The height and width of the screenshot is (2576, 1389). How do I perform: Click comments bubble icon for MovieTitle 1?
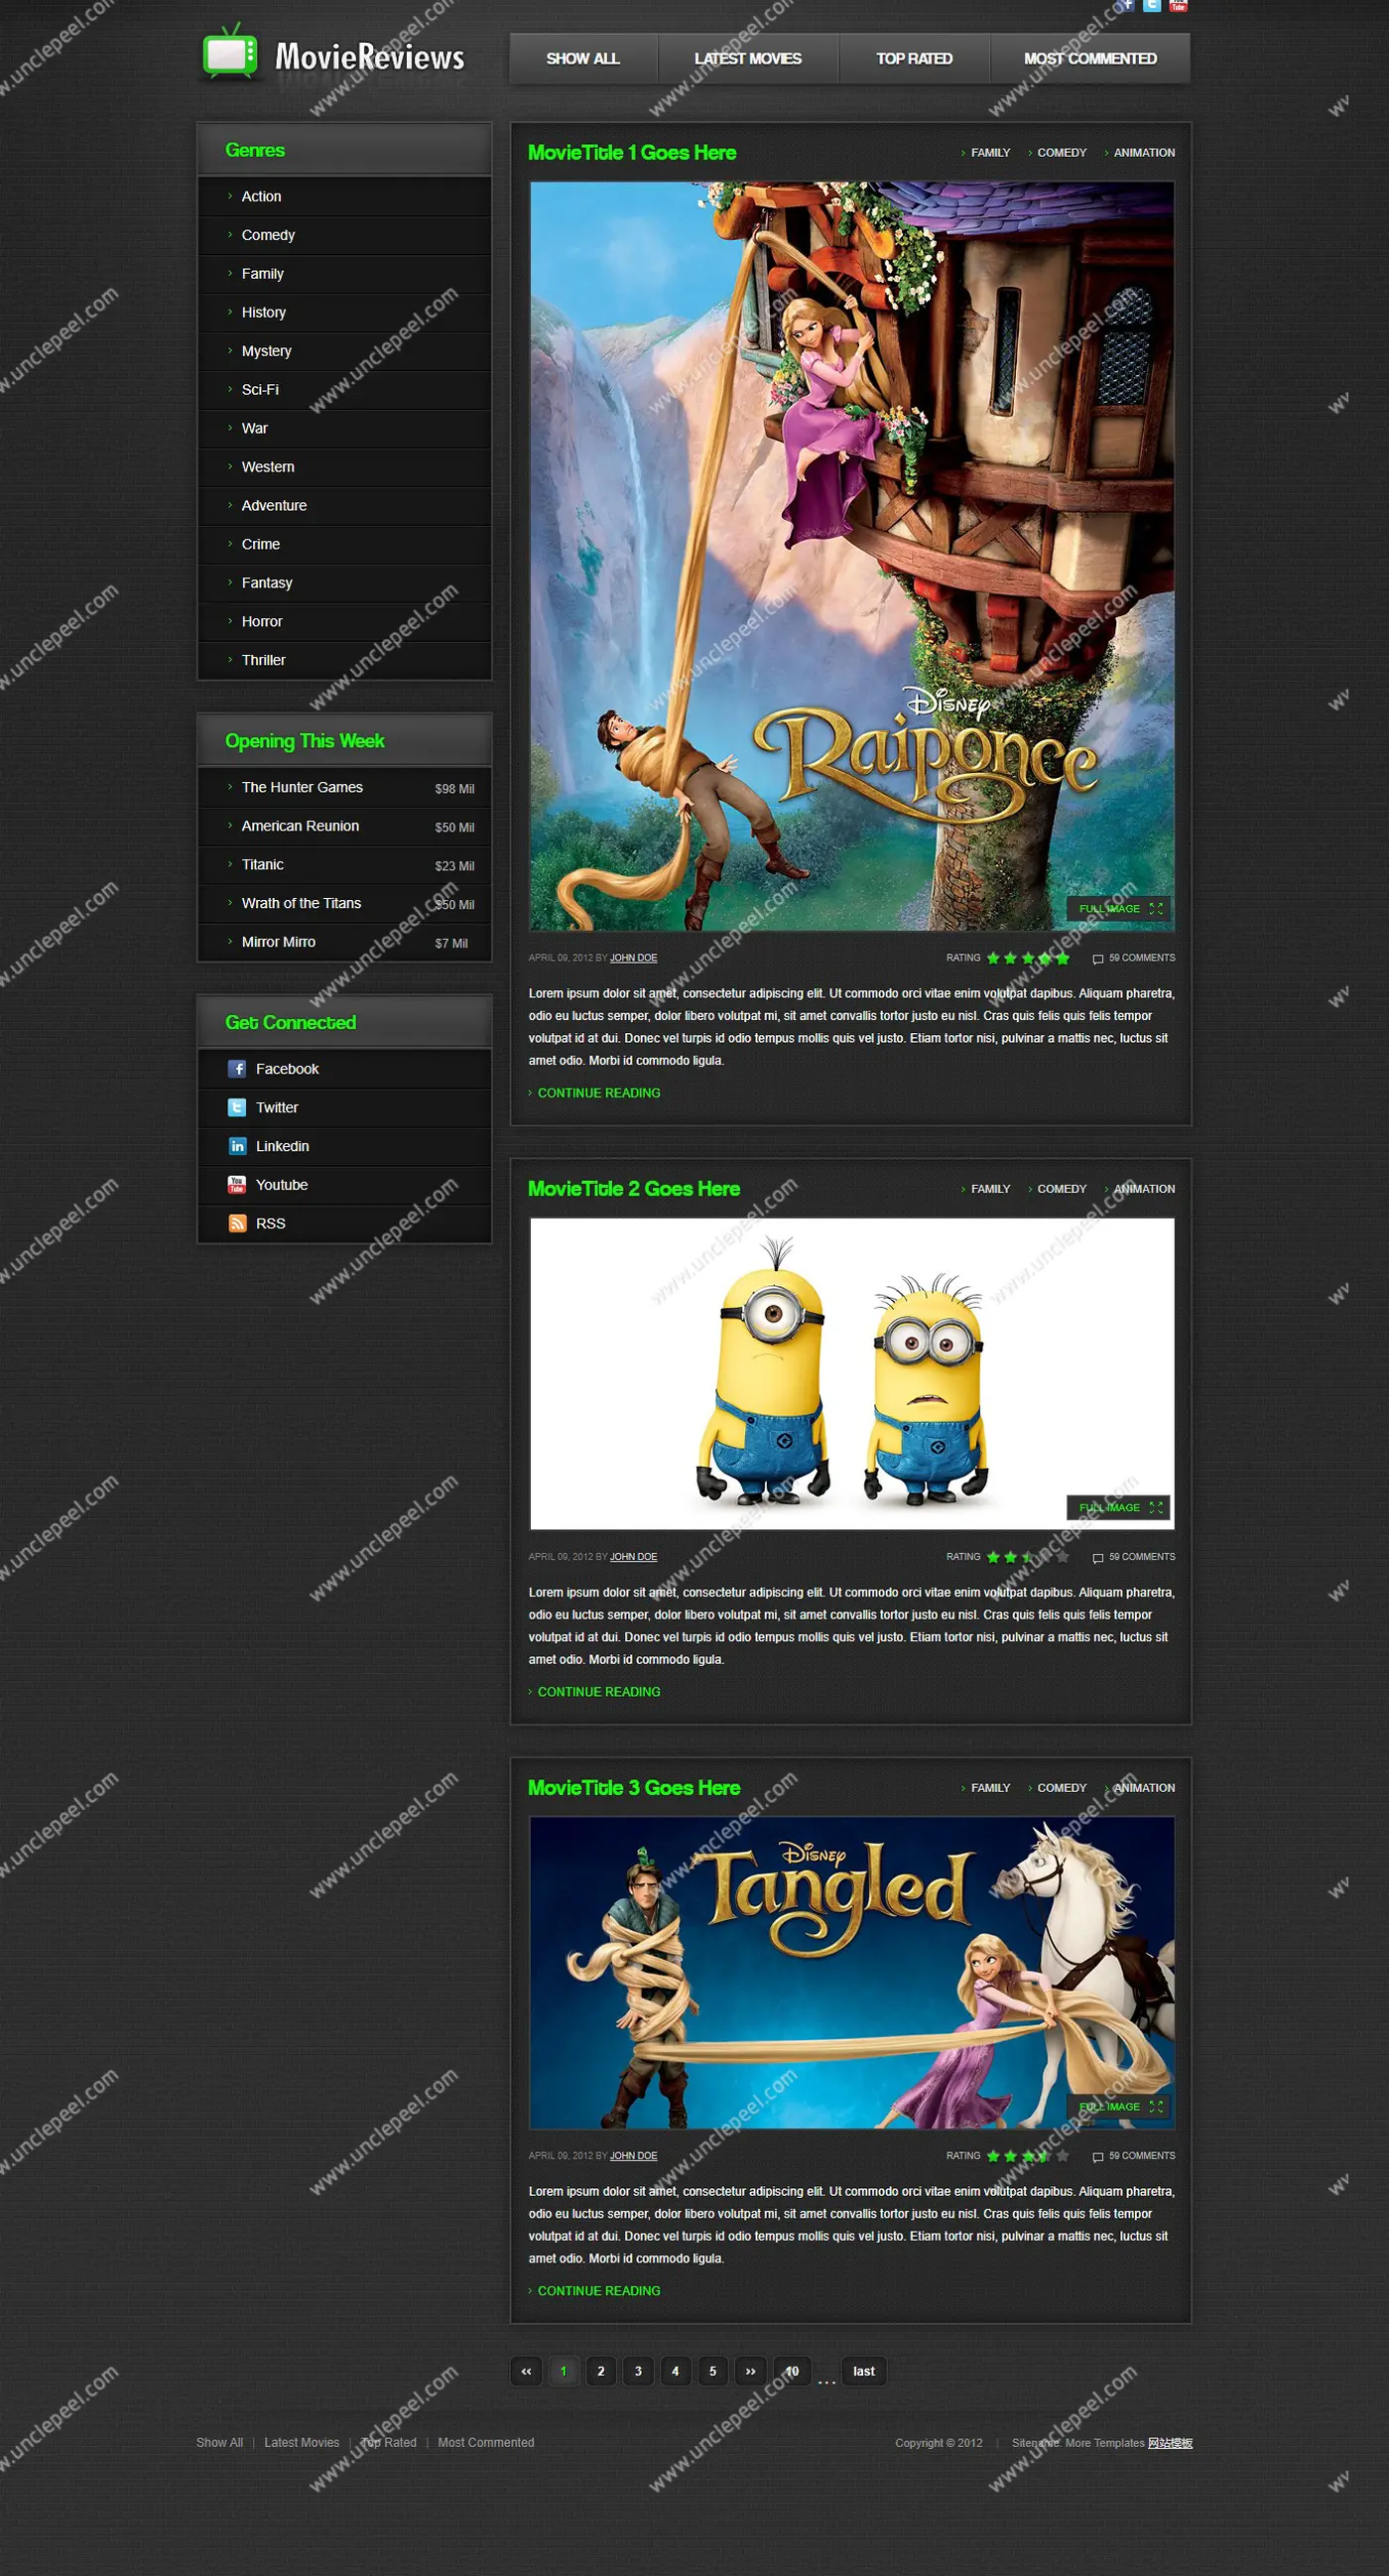click(x=1098, y=959)
